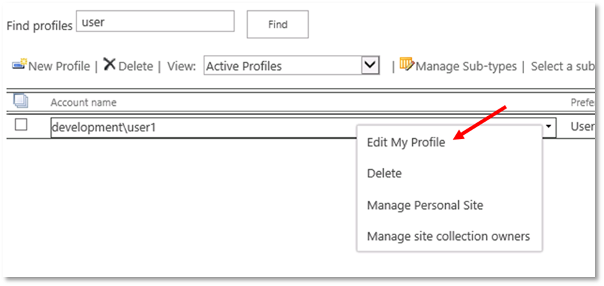The image size is (604, 286).
Task: Click the New Profile icon
Action: click(19, 65)
